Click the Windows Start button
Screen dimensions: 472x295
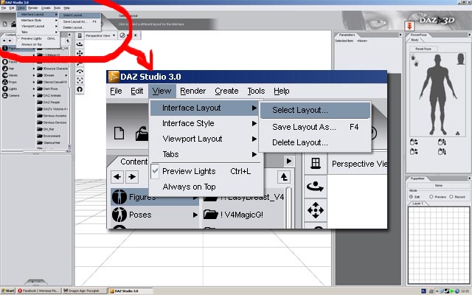(7, 291)
